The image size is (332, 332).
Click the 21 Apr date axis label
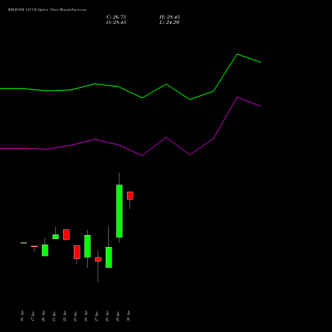coord(54,316)
